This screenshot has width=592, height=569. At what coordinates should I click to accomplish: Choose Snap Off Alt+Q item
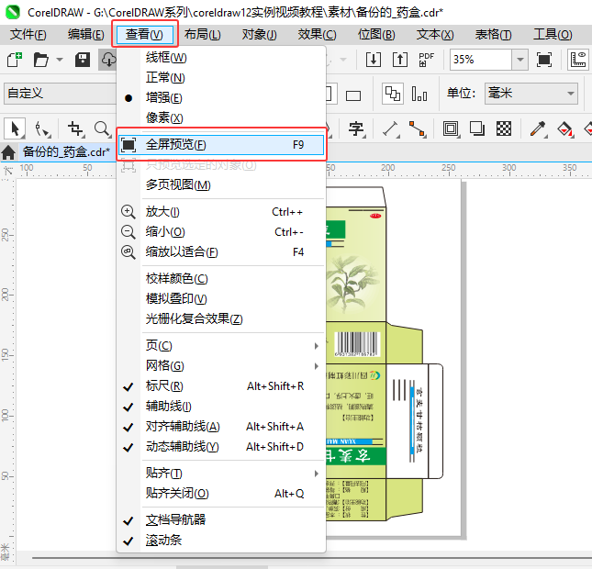coord(221,494)
